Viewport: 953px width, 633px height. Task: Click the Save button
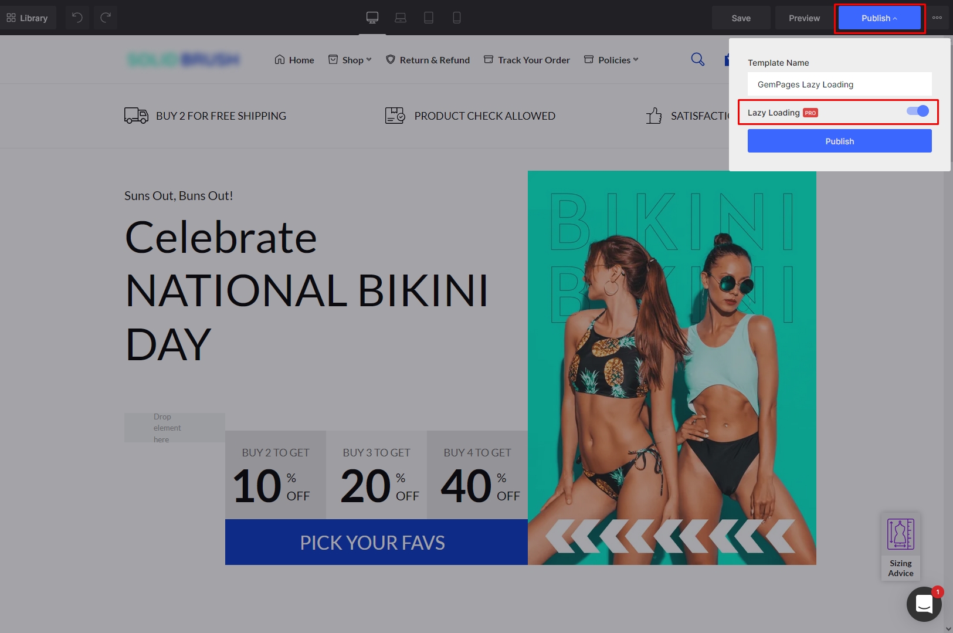(x=741, y=18)
